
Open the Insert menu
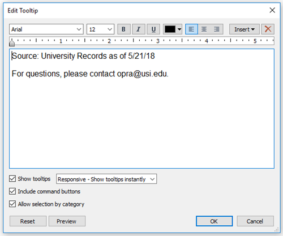(245, 29)
